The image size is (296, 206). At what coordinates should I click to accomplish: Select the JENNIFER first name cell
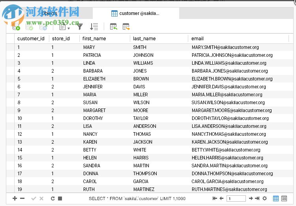tap(93, 87)
